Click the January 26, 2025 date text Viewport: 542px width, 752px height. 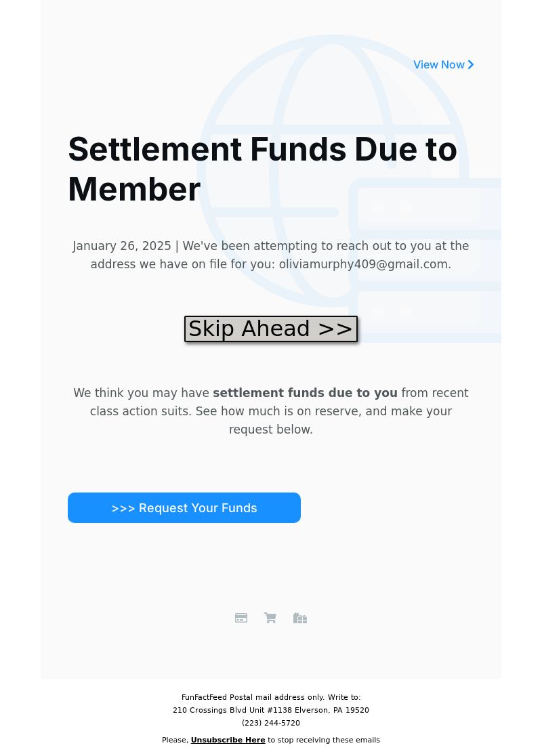tap(122, 246)
